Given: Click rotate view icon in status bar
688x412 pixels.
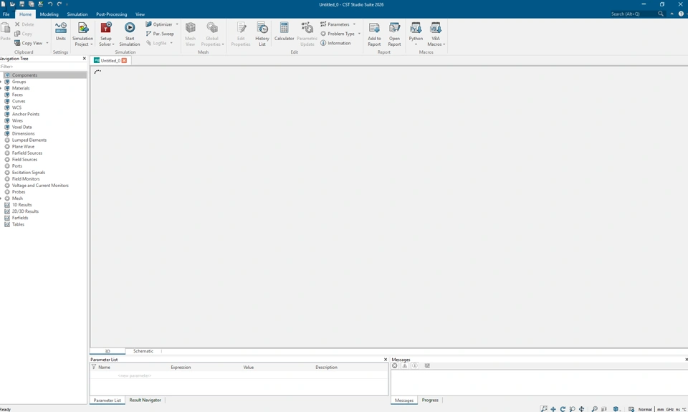Looking at the screenshot, I should pyautogui.click(x=563, y=409).
